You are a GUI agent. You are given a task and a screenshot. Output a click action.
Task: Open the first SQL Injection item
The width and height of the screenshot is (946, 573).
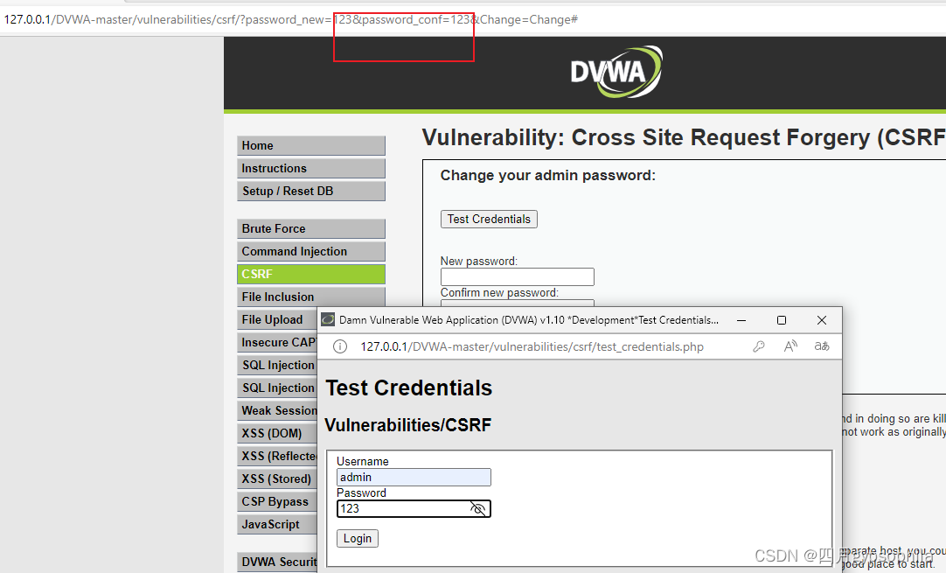[277, 366]
